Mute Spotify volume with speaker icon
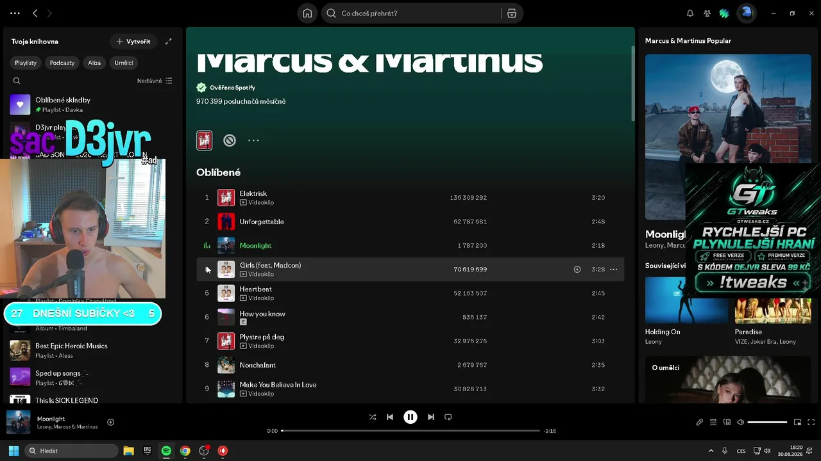821x461 pixels. click(x=741, y=423)
